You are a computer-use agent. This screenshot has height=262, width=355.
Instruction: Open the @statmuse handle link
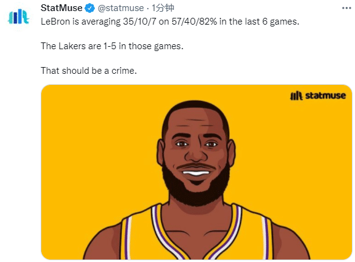click(x=121, y=8)
